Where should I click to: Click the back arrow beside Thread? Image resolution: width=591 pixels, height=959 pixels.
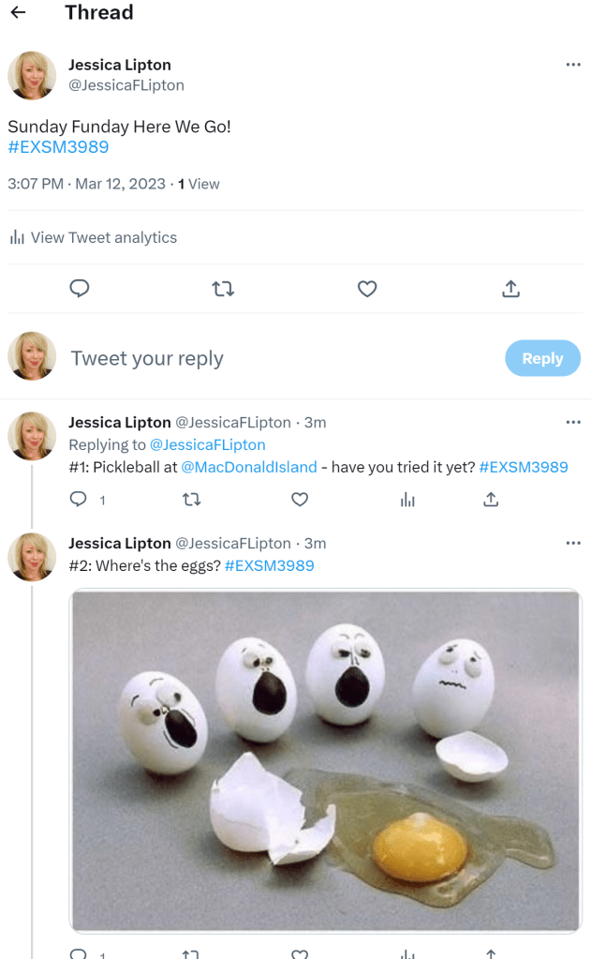click(x=18, y=13)
